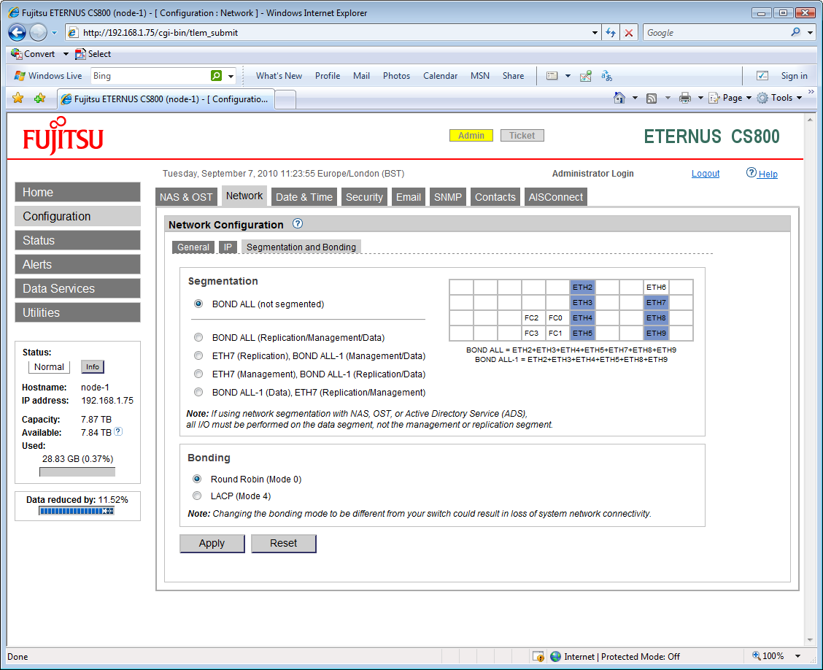Click the Data reduced by progress bar
823x670 pixels.
[77, 511]
